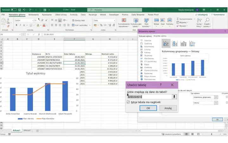Click the Redo arrow icon
Viewport: 228px width, 143px height.
pos(30,10)
